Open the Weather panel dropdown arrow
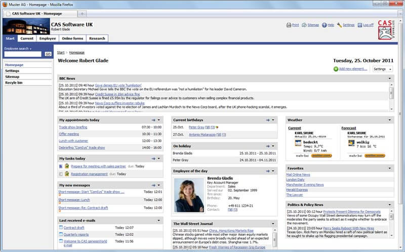The image size is (405, 252). click(x=390, y=120)
